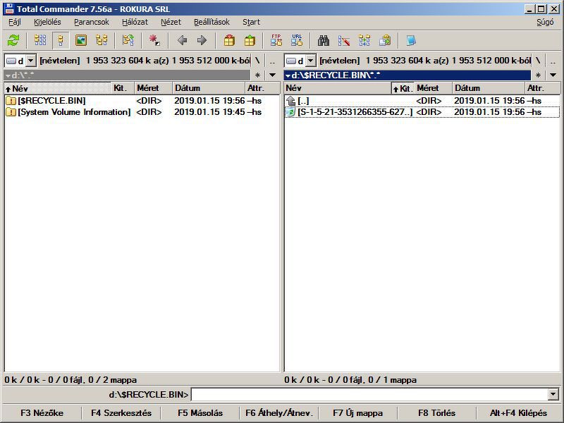This screenshot has width=564, height=423.
Task: Select the [$RECYCLE.BIN] folder in left panel
Action: (142, 101)
